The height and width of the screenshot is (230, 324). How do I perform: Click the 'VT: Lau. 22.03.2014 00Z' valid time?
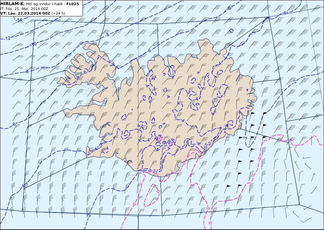[x=25, y=13]
